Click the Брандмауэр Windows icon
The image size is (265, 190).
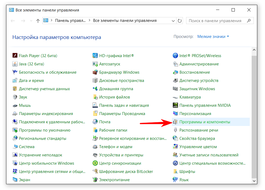(x=95, y=72)
